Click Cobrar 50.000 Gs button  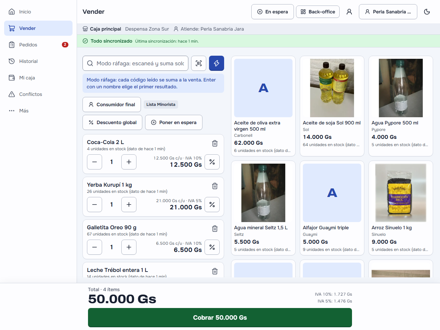220,318
